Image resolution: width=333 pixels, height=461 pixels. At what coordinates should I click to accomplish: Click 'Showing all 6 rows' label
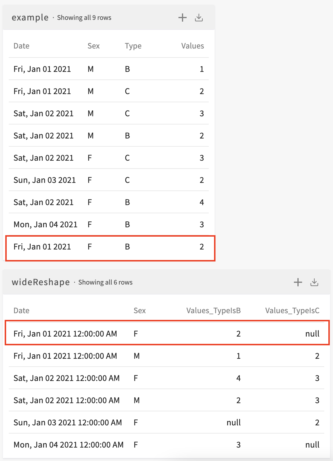tap(106, 283)
